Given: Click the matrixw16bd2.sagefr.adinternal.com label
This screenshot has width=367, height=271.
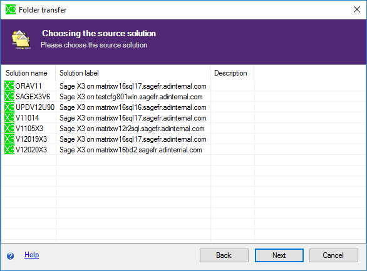Looking at the screenshot, I should point(131,150).
